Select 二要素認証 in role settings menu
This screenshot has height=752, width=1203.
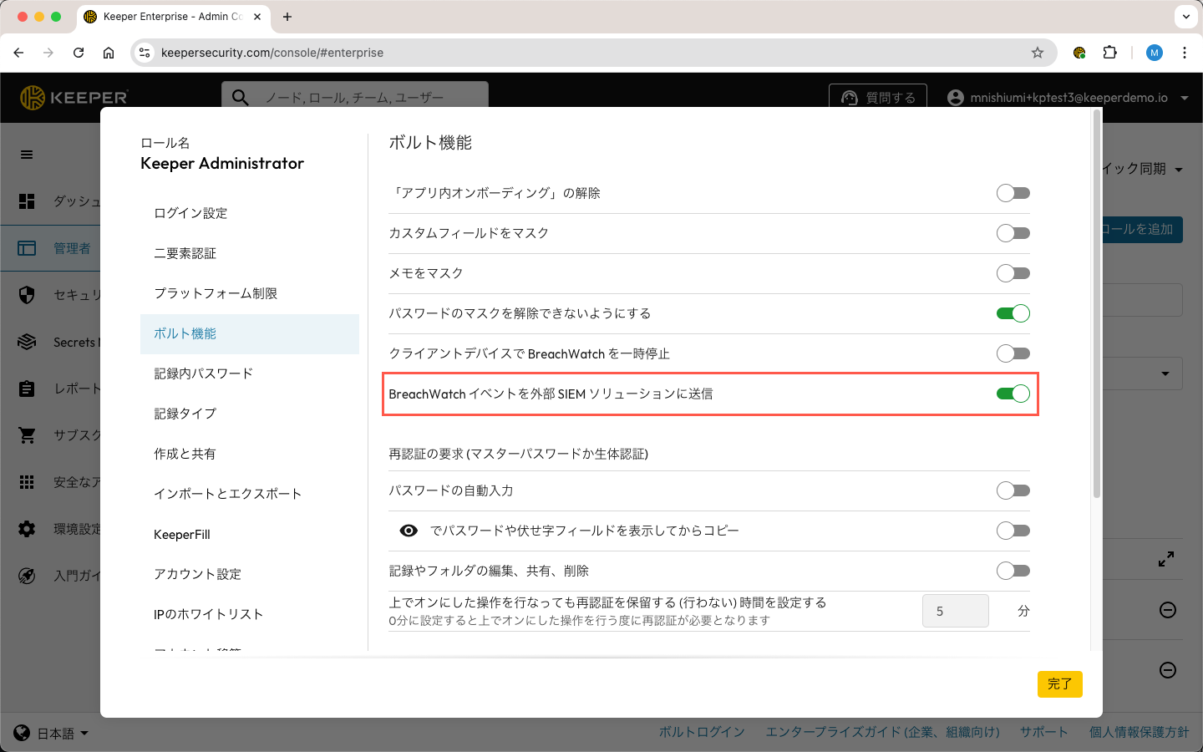[185, 253]
